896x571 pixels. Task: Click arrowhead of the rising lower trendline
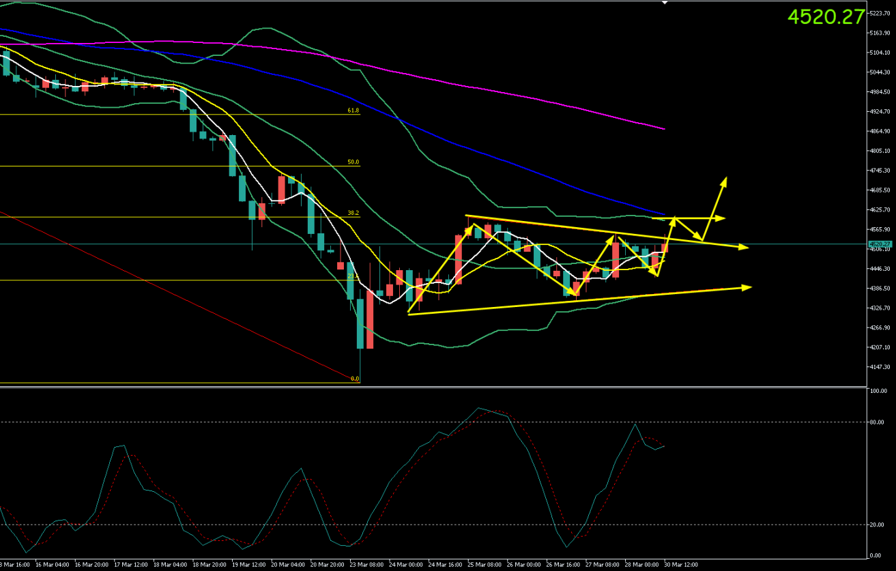pos(749,287)
